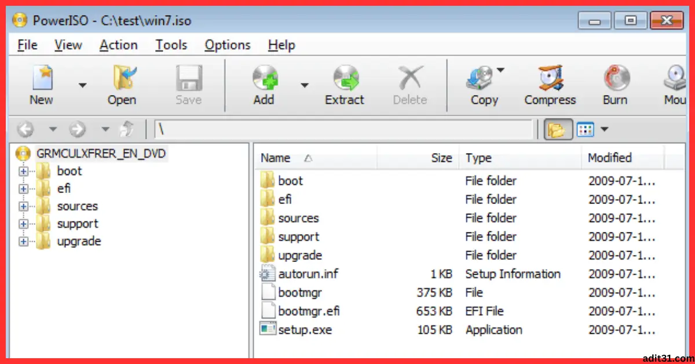The height and width of the screenshot is (364, 695).
Task: Click the support folder icon in list
Action: point(268,236)
